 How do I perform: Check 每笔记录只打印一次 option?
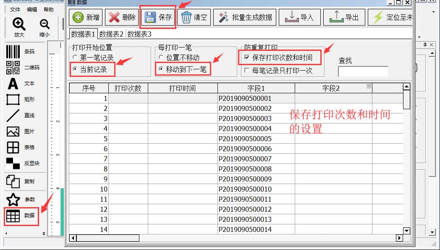pos(247,71)
